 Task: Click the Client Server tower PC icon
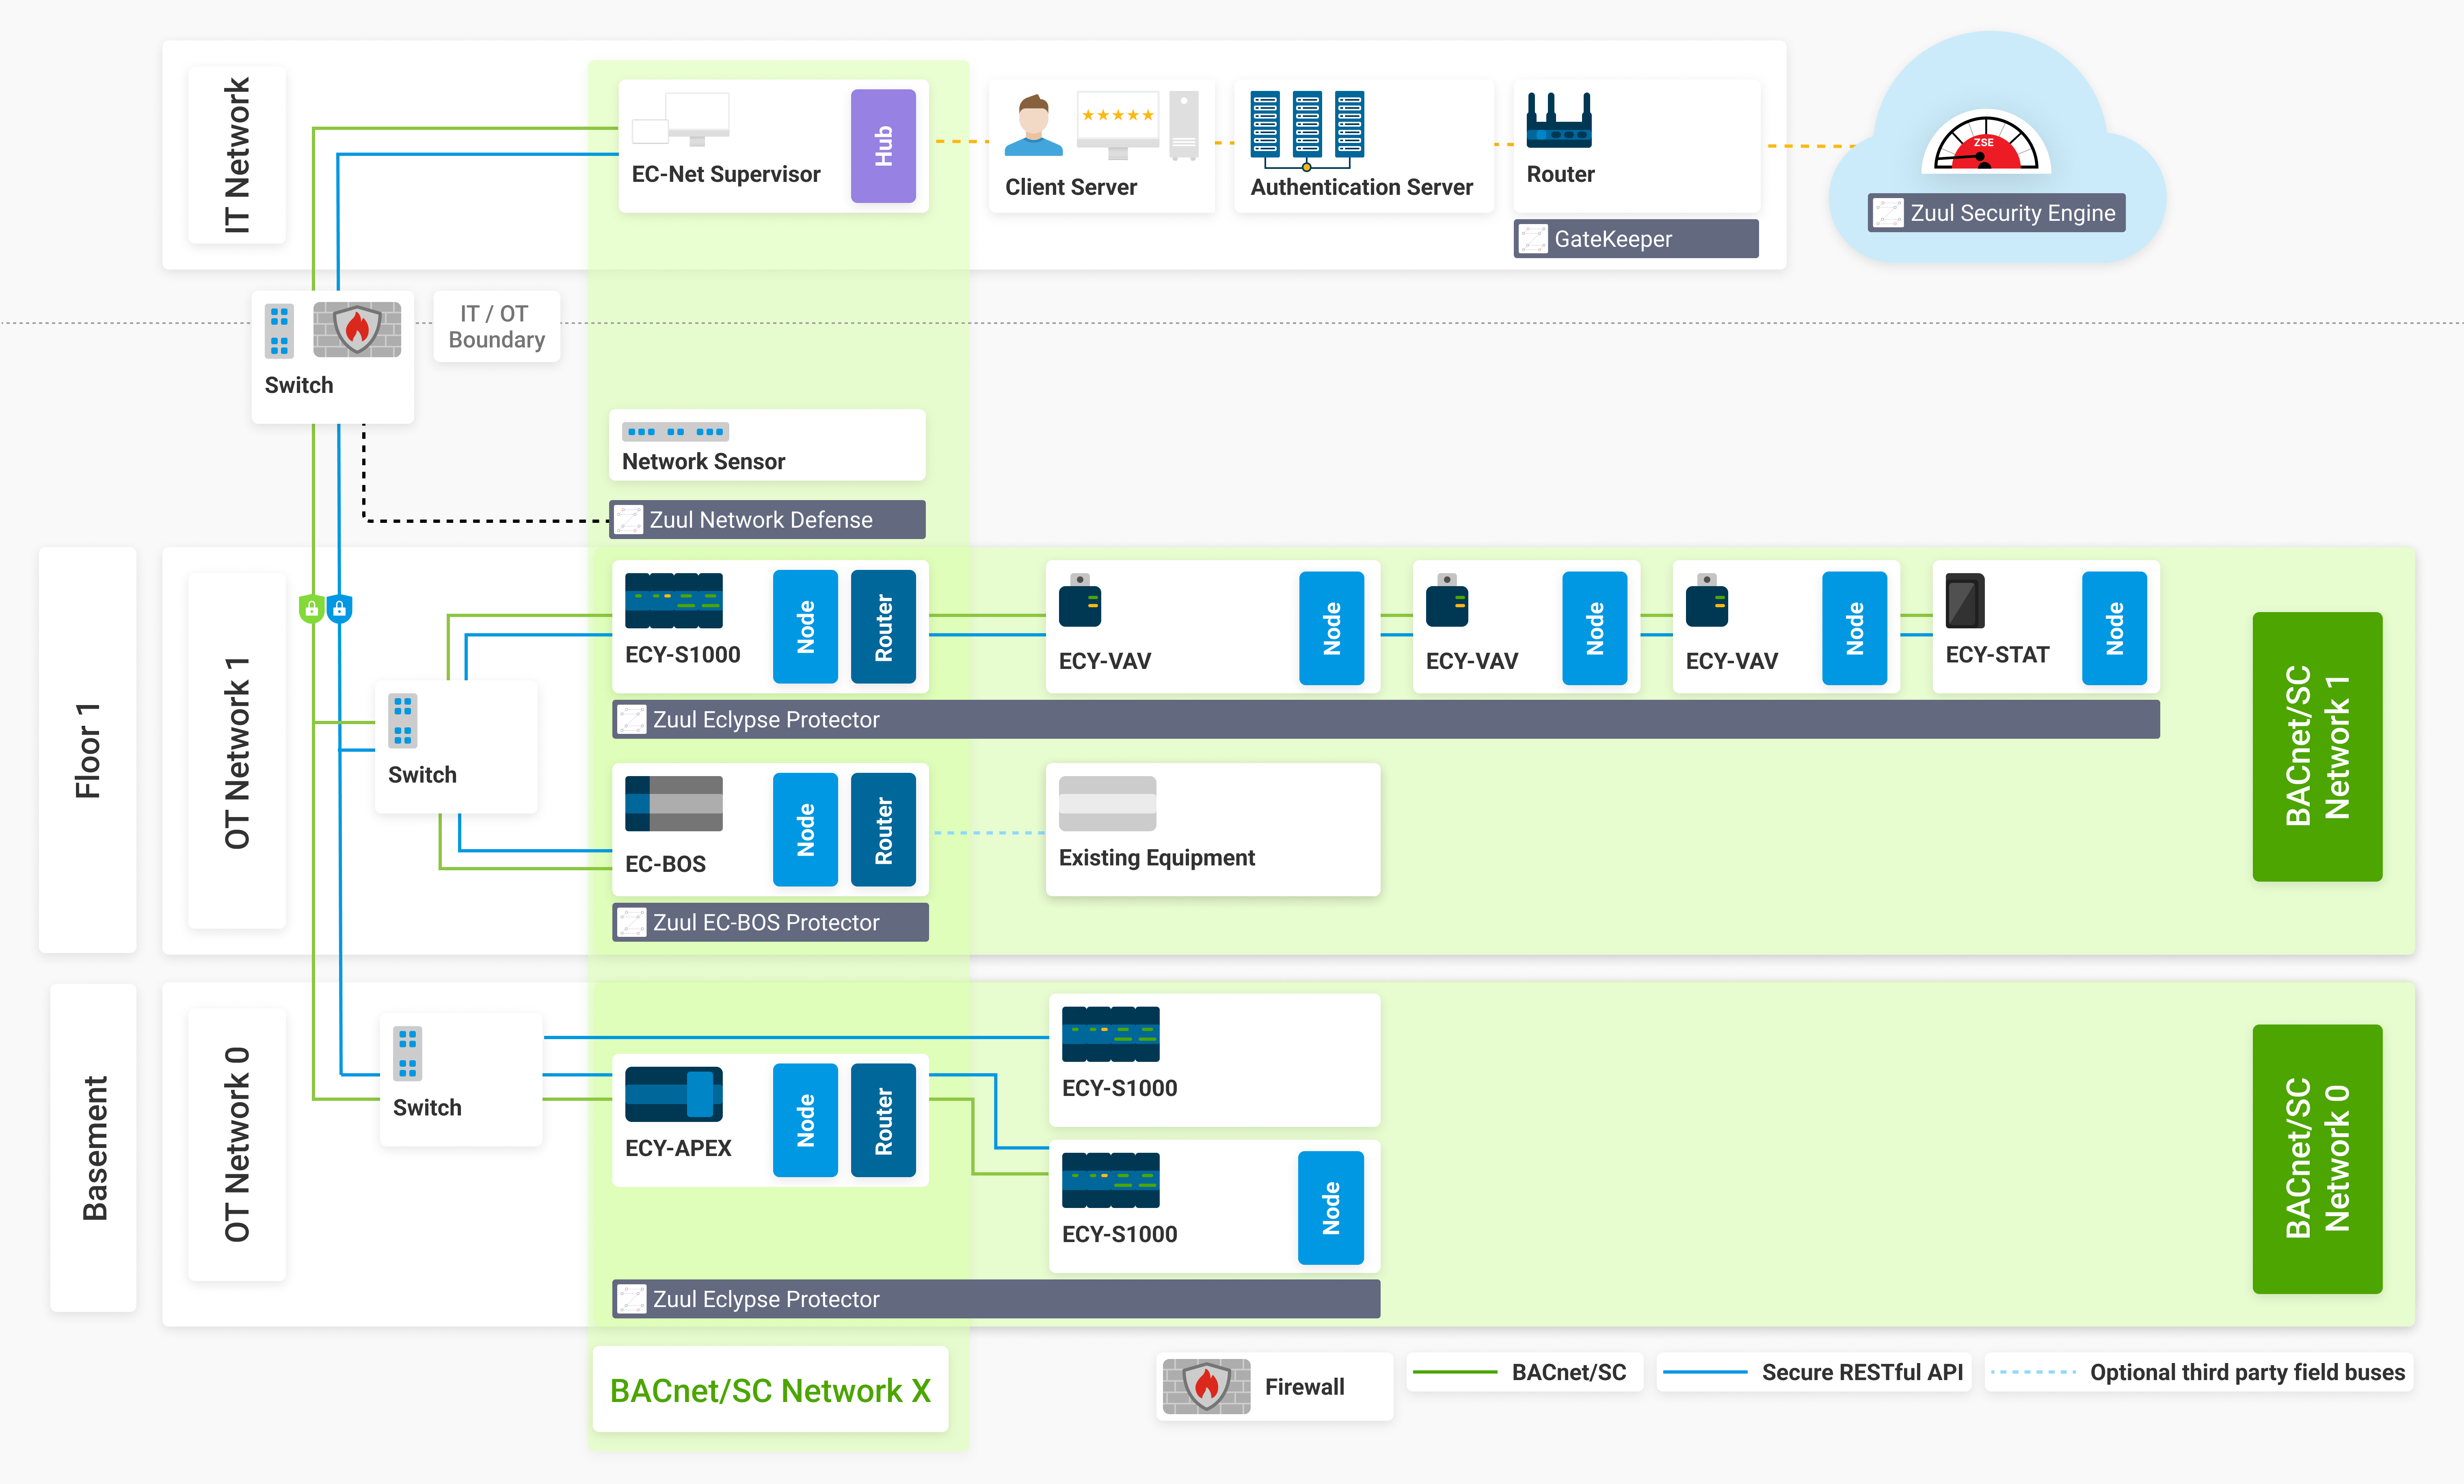1184,126
